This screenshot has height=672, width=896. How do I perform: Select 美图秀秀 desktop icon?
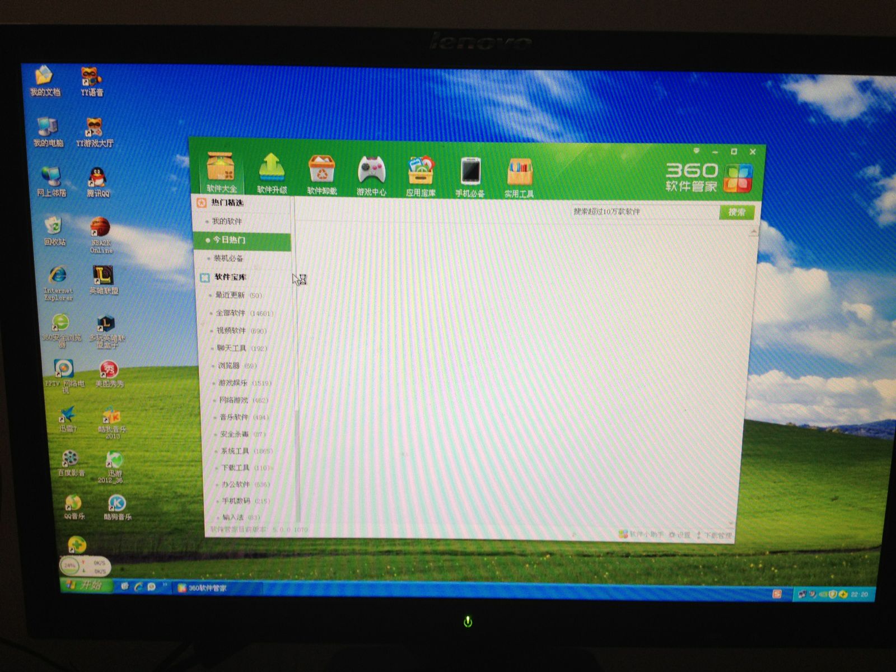[109, 374]
